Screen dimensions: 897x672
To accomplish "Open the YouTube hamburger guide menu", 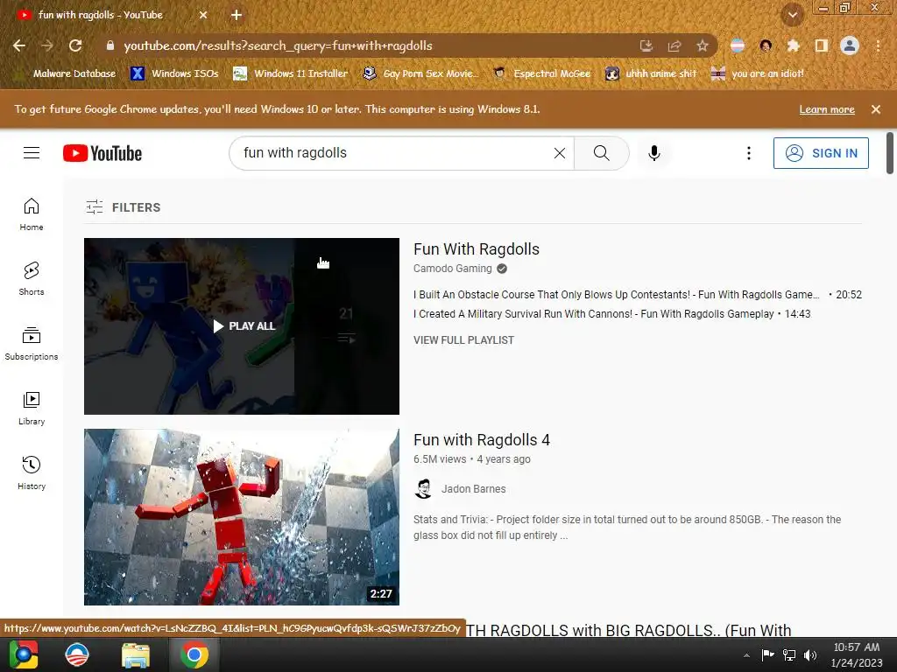I will [32, 153].
